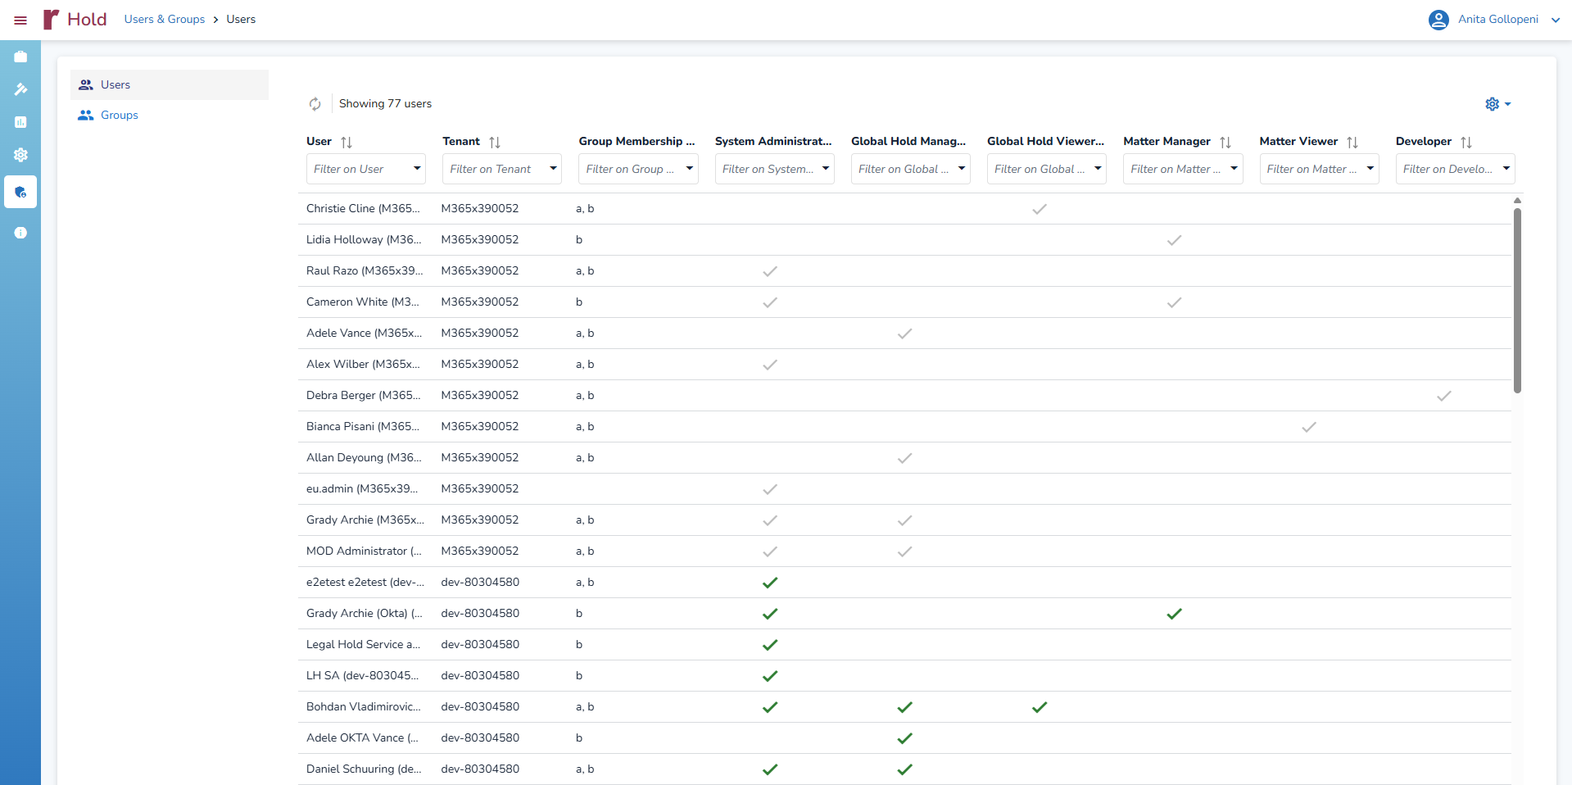
Task: Open the gavel icon section in sidebar
Action: pyautogui.click(x=20, y=89)
